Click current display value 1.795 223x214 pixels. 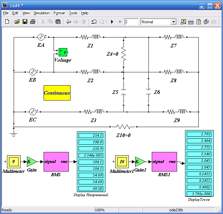pos(199,134)
